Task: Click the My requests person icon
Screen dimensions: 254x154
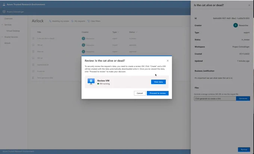Action: (72, 21)
